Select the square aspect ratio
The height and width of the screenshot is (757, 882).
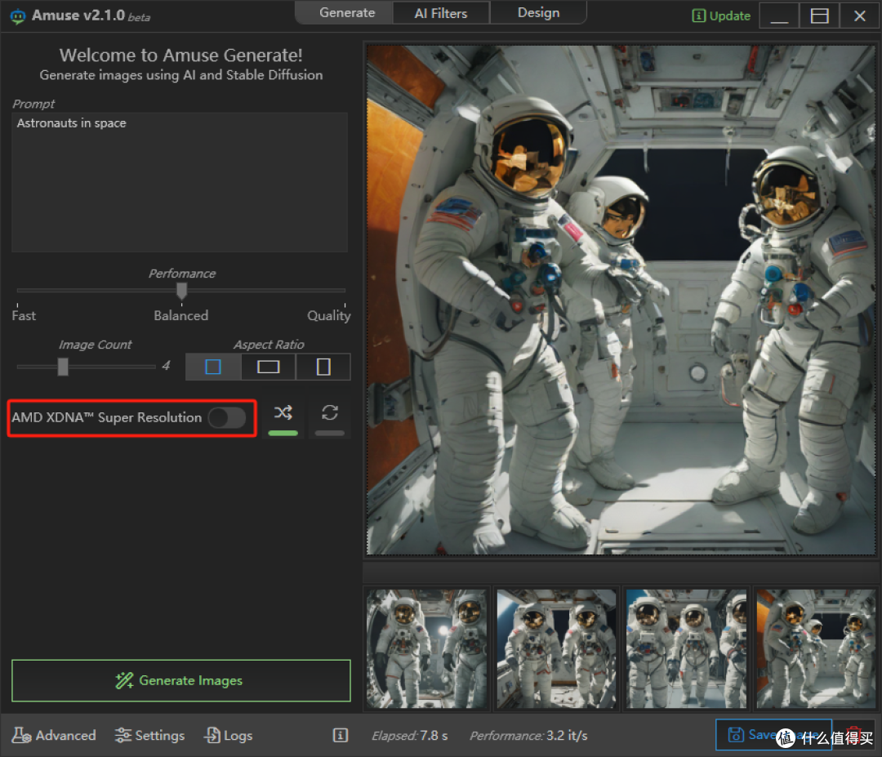[213, 367]
